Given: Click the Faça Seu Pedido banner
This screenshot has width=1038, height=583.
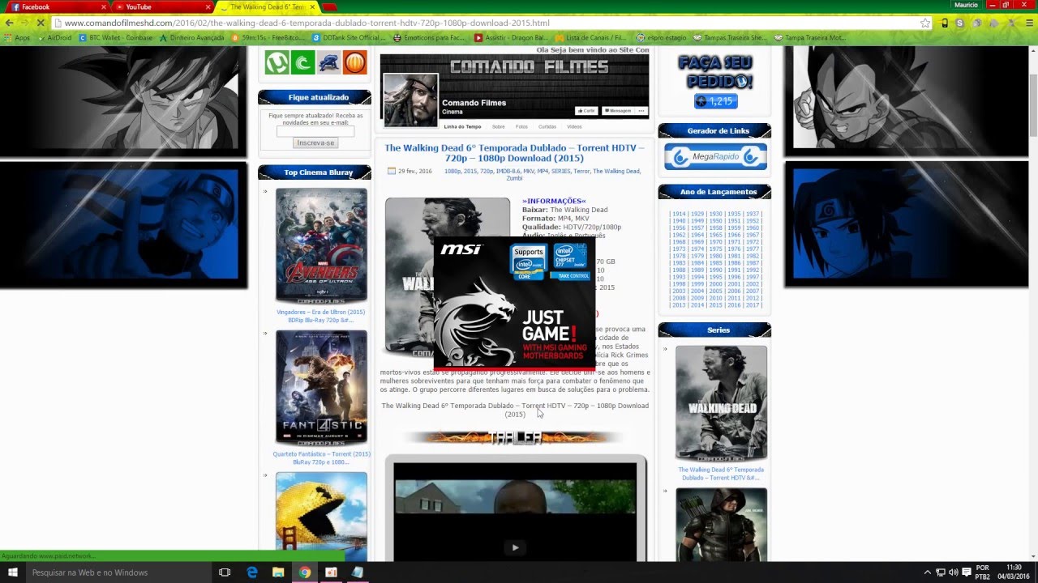Looking at the screenshot, I should (x=715, y=72).
